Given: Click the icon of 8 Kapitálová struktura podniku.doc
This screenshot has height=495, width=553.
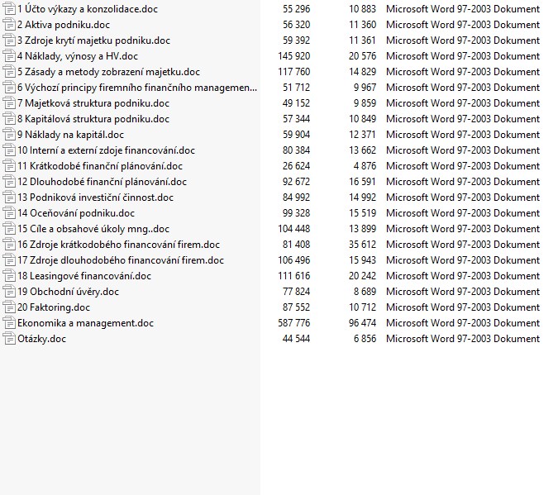Looking at the screenshot, I should click(9, 119).
